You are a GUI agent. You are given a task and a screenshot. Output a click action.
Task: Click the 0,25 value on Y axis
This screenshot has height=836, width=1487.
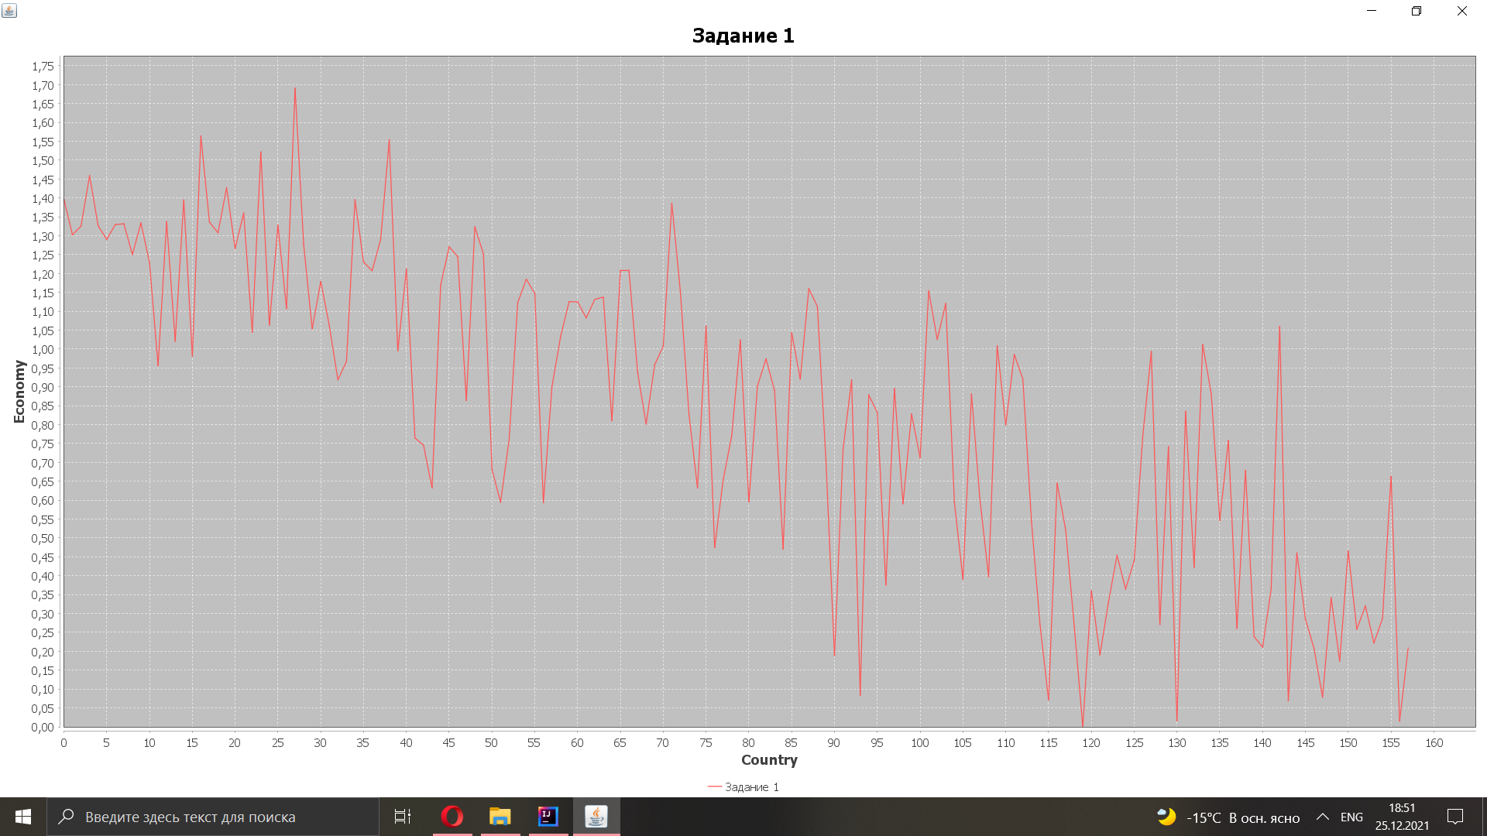(43, 633)
